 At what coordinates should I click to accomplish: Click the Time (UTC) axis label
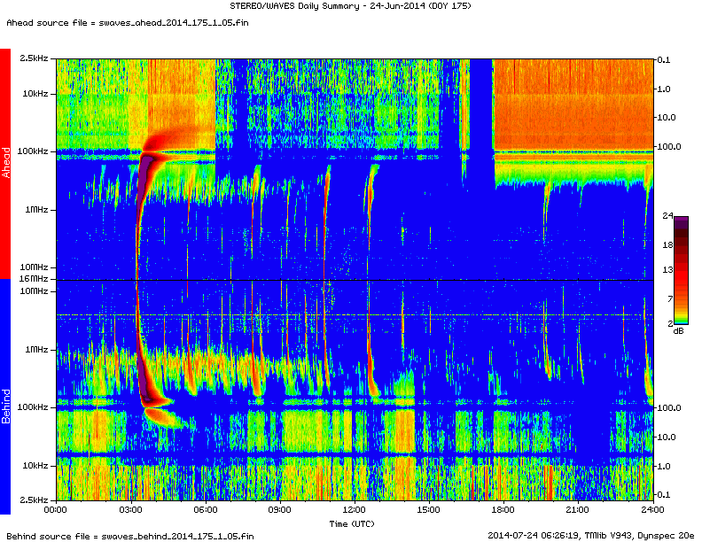tap(352, 523)
